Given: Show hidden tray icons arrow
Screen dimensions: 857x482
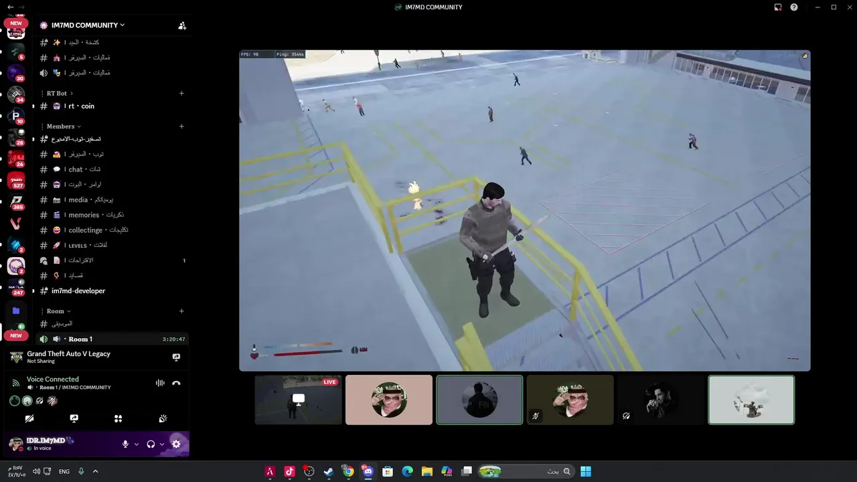Looking at the screenshot, I should (x=95, y=471).
